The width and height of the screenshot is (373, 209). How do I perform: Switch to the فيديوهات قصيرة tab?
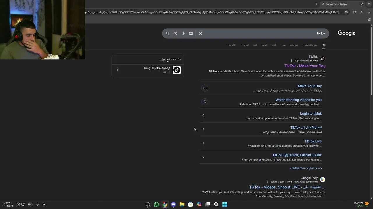pos(310,45)
